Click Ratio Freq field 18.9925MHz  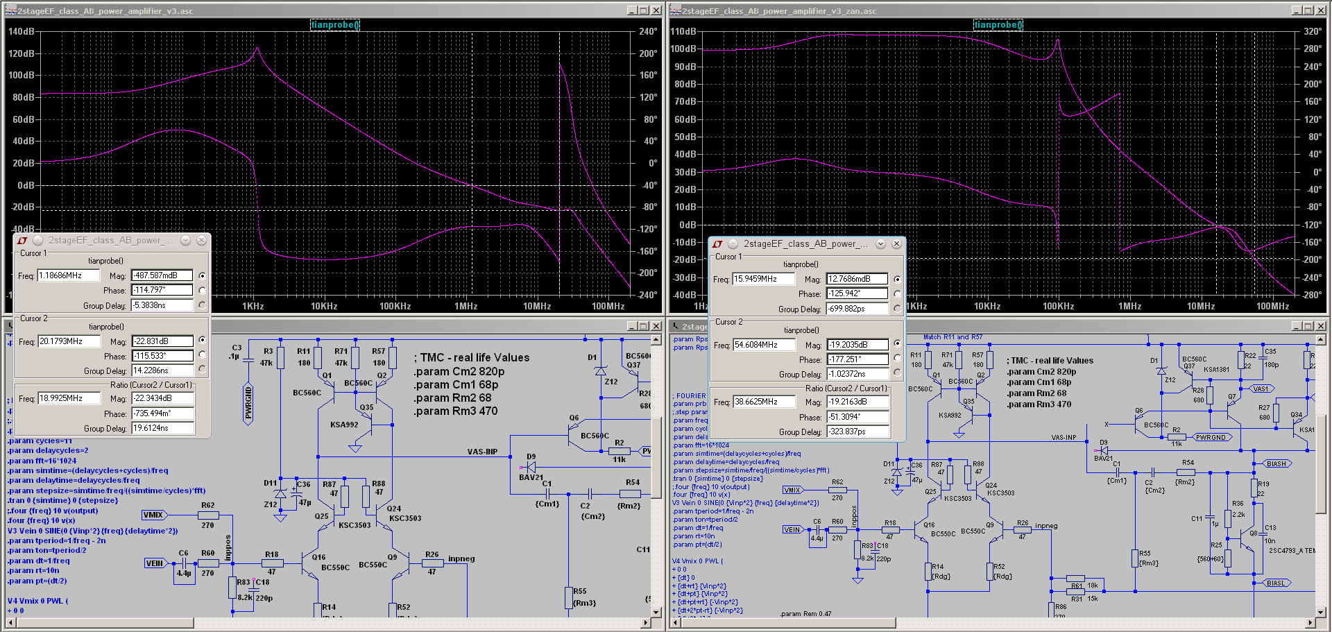coord(69,398)
